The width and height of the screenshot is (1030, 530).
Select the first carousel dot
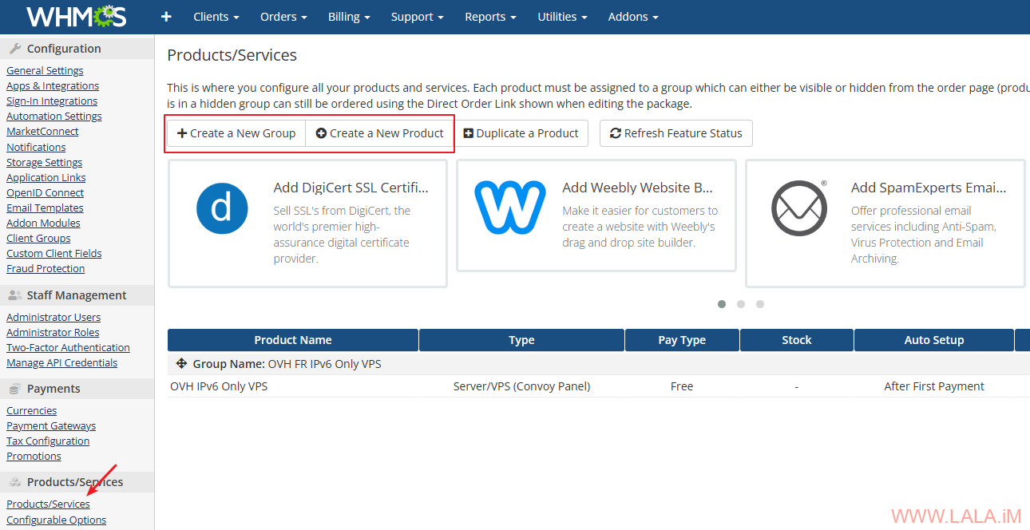tap(722, 304)
